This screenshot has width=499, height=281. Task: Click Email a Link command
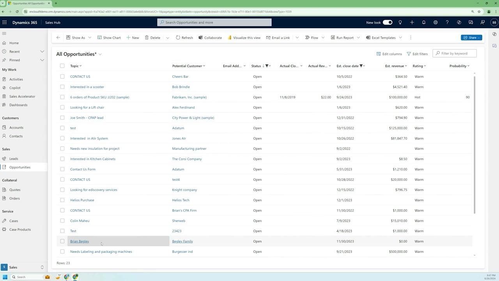(278, 37)
